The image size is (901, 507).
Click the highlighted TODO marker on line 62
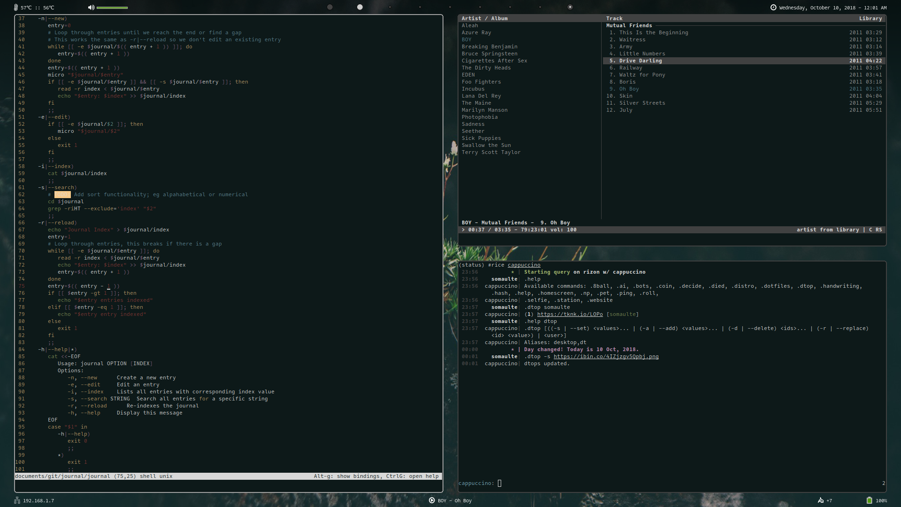coord(62,195)
